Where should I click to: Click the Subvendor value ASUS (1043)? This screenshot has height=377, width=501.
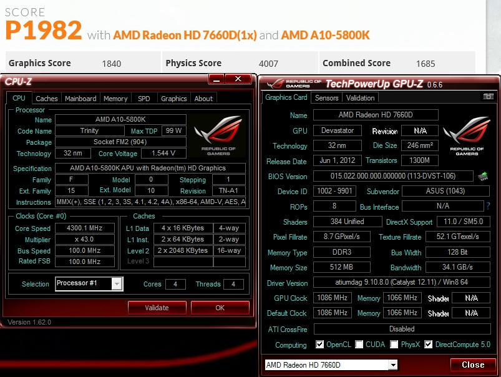[445, 191]
